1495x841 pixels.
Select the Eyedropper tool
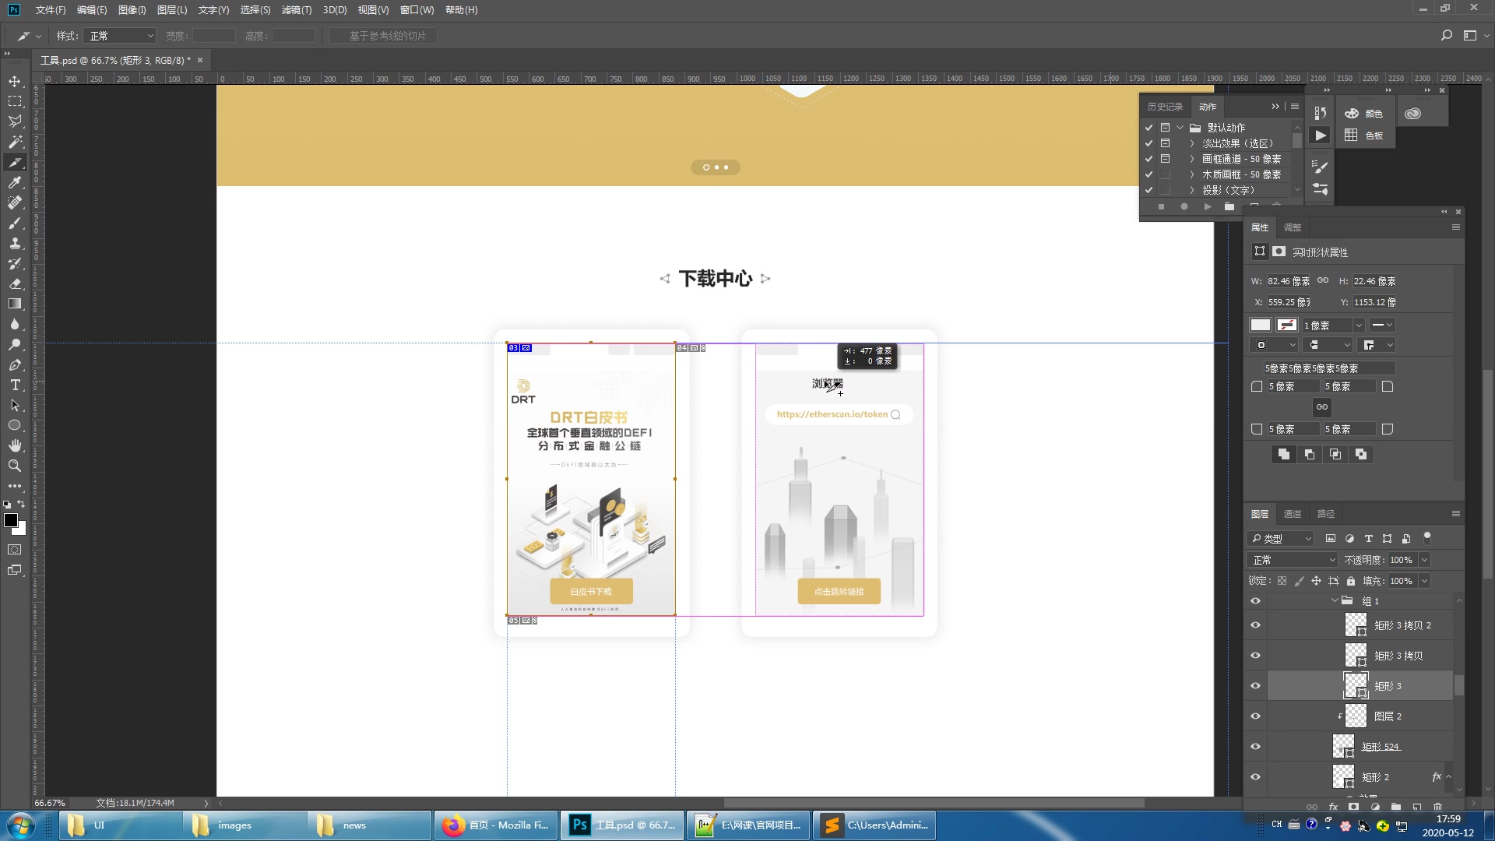(x=15, y=182)
